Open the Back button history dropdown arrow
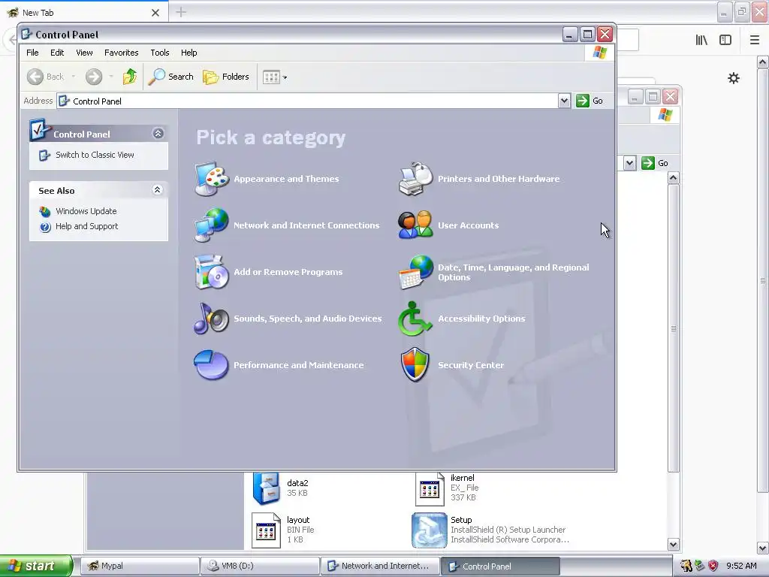 point(74,77)
